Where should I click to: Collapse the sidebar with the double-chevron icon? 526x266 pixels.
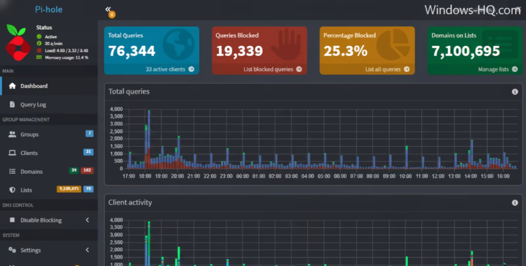(108, 9)
